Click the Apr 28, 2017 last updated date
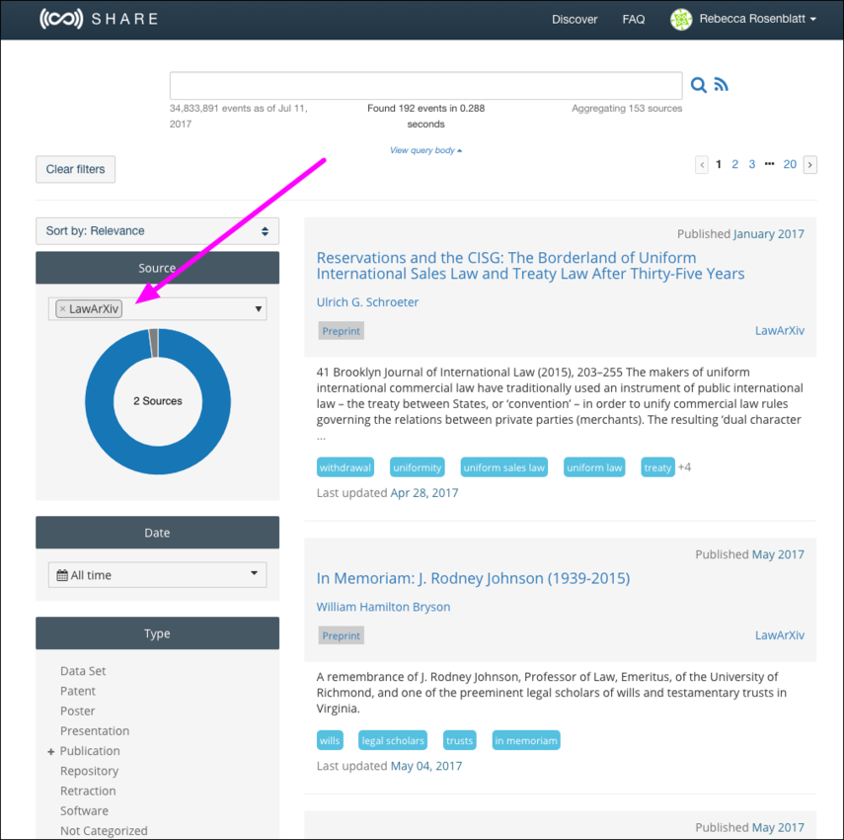The height and width of the screenshot is (840, 844). (x=424, y=492)
